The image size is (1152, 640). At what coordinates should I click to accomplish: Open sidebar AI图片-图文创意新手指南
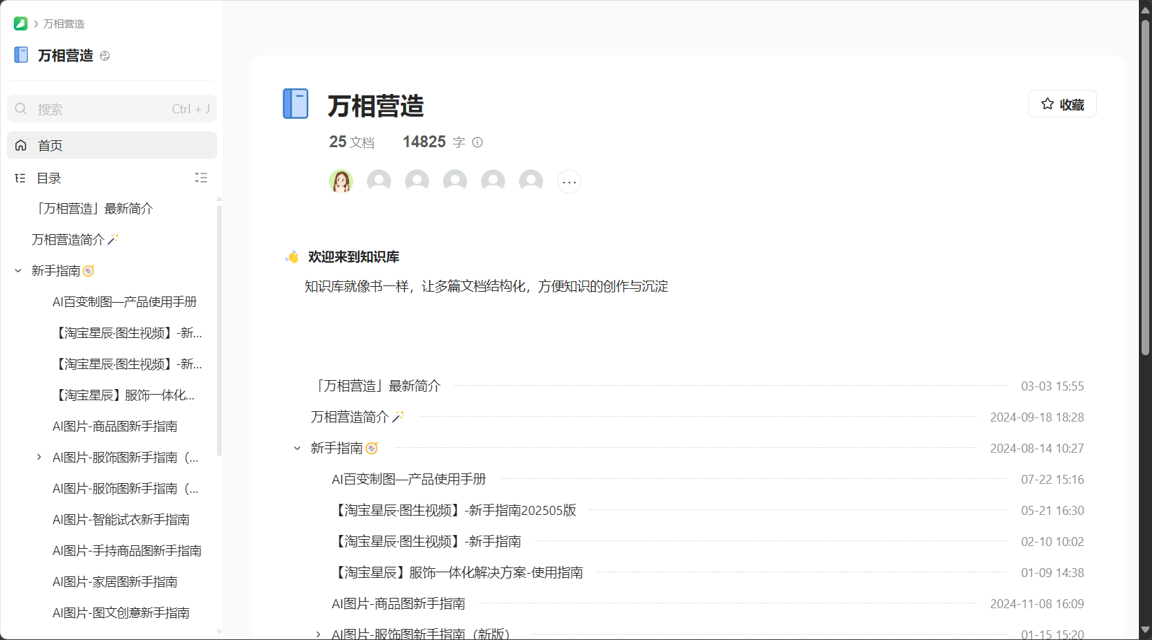click(121, 612)
